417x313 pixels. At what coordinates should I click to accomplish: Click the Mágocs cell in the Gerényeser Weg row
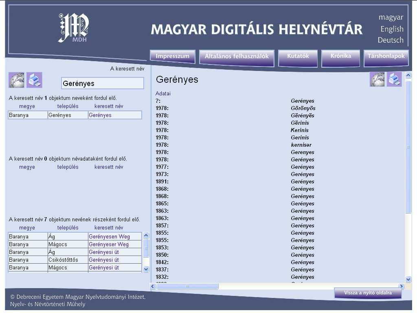[x=68, y=245]
